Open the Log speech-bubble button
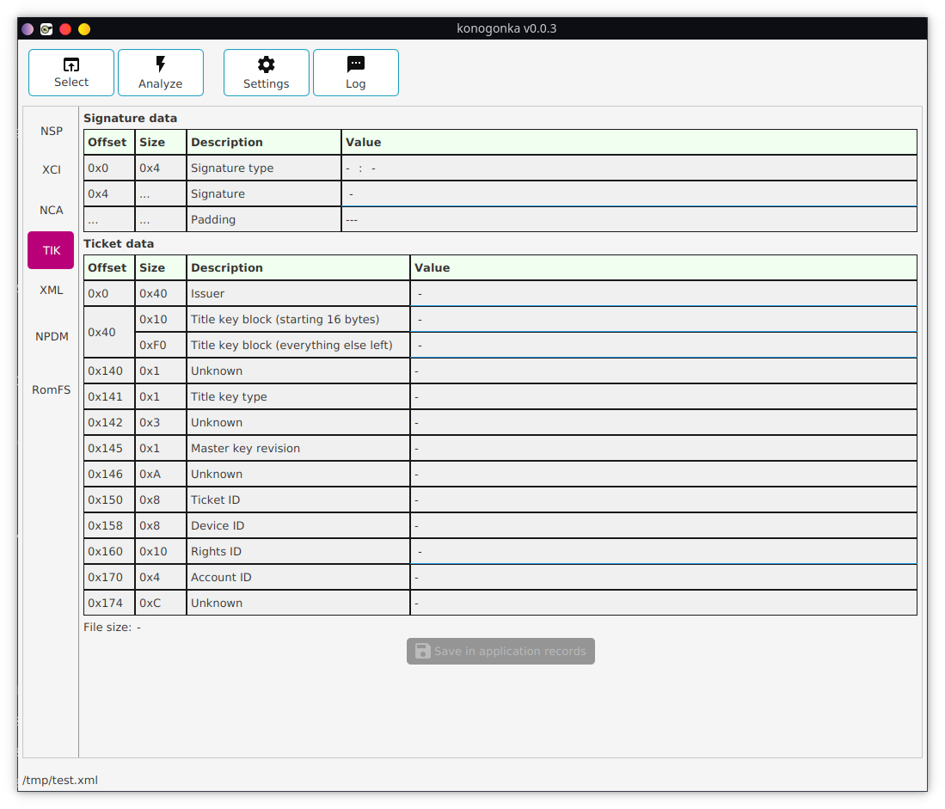Screen dimensions: 945x809 tap(356, 72)
